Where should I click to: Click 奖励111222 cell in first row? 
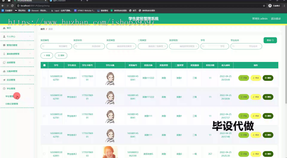coord(148,78)
